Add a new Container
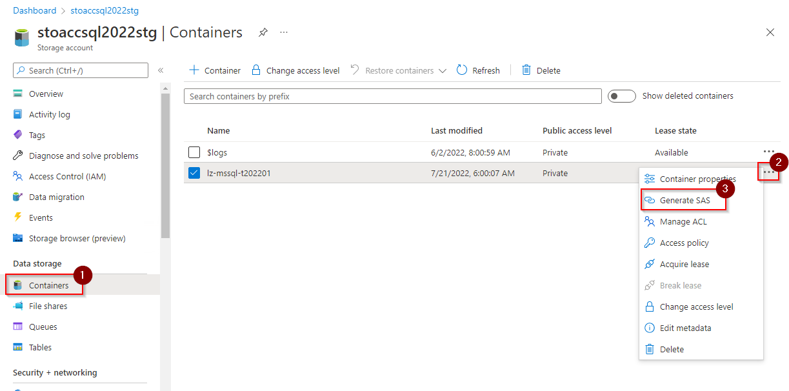The image size is (789, 391). pos(214,70)
